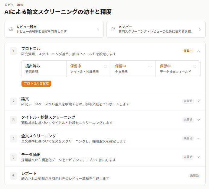
Task: Click the メンバー description starting 共同スクリーニング
Action: tap(156, 31)
